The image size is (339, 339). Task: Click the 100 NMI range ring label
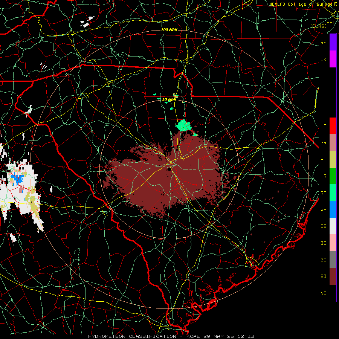(x=169, y=30)
